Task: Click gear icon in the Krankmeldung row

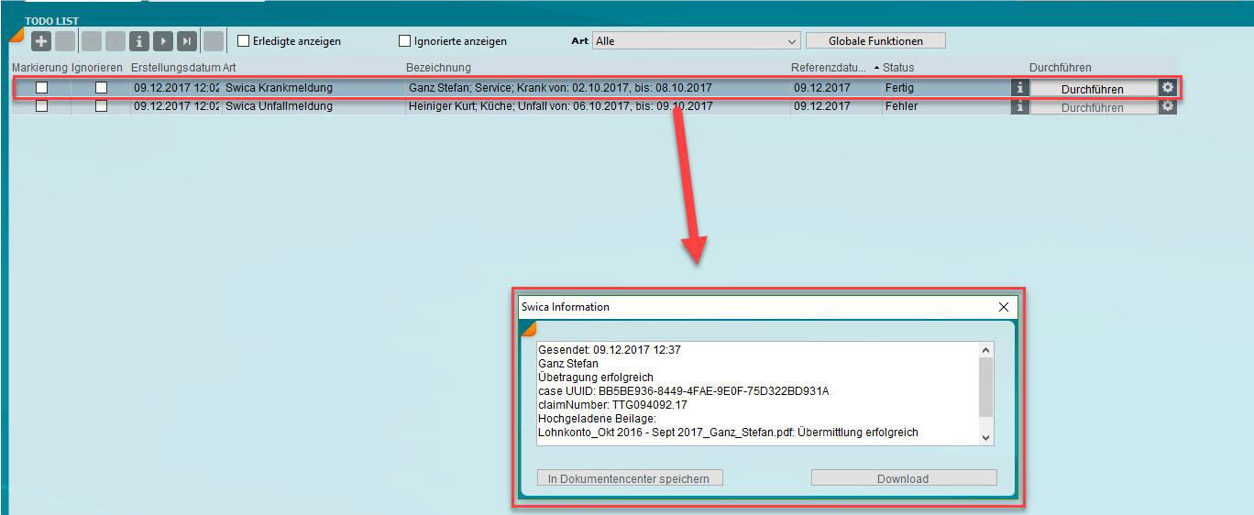Action: (1167, 88)
